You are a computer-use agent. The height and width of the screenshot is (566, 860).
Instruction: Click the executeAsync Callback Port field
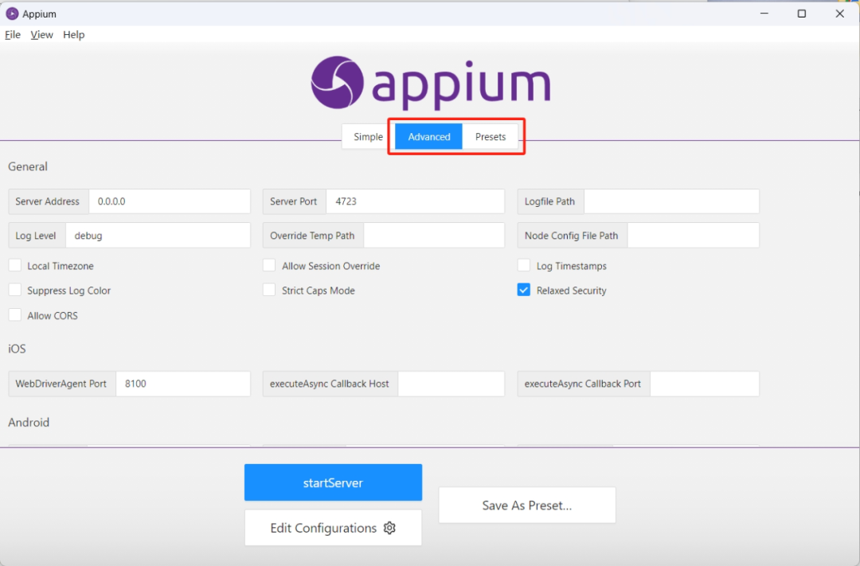click(x=704, y=384)
